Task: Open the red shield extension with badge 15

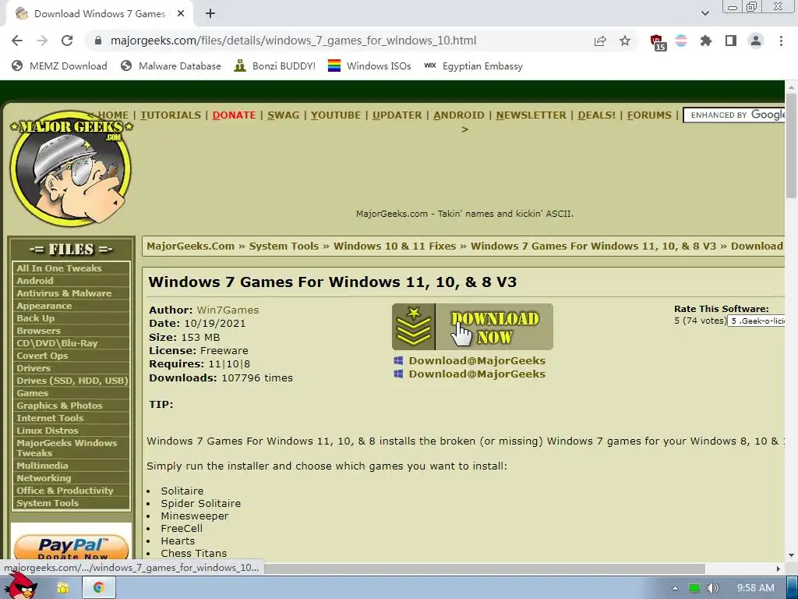Action: 658,42
